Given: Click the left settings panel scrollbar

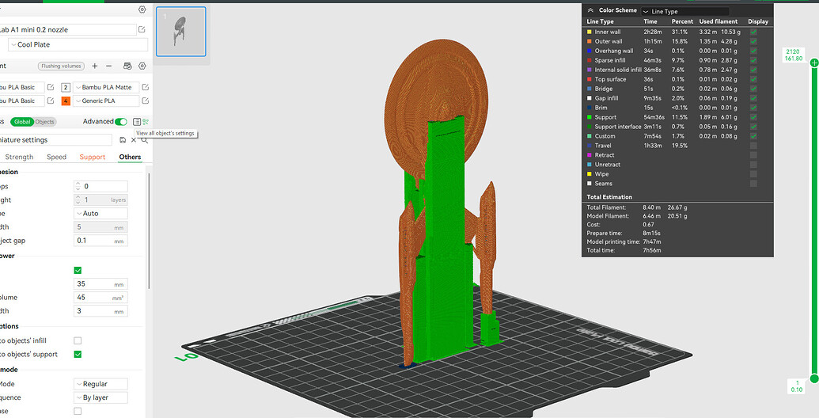Looking at the screenshot, I should pos(150,230).
